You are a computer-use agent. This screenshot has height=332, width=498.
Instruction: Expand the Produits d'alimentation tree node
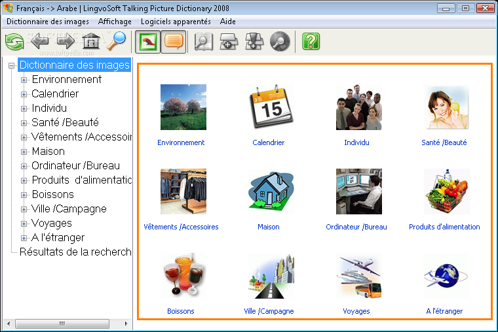(24, 180)
